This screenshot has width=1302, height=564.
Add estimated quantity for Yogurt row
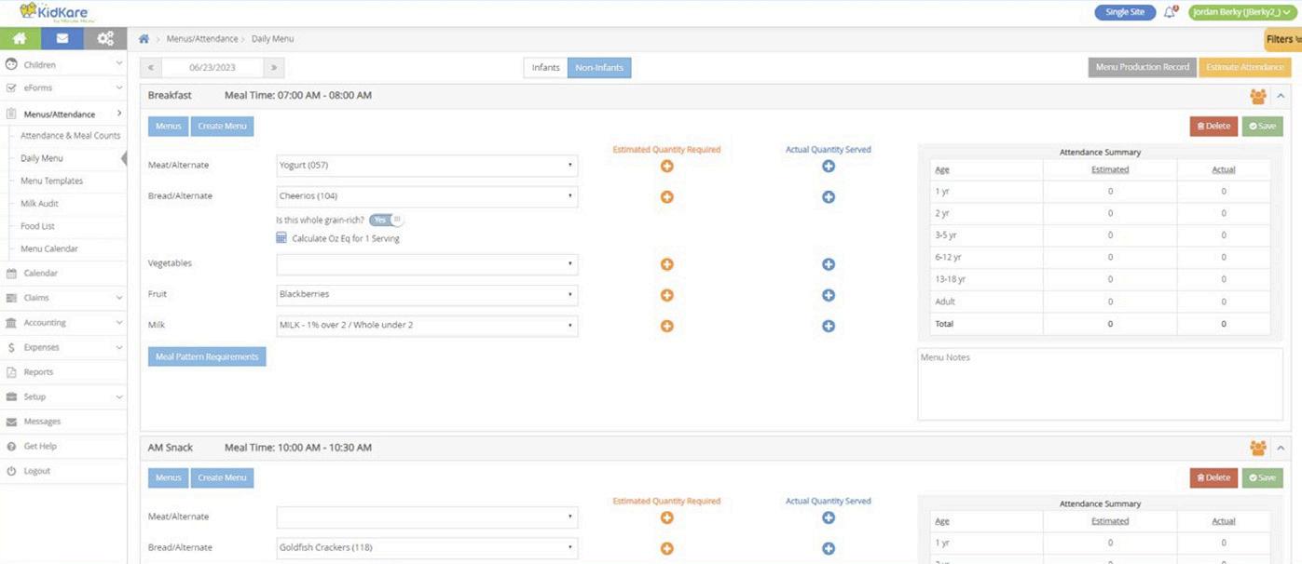pos(666,167)
